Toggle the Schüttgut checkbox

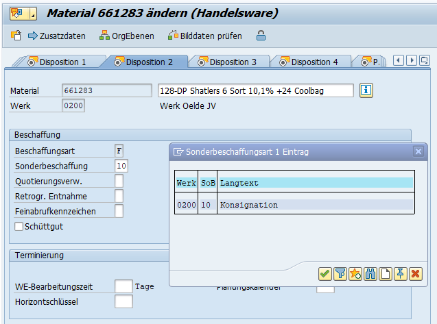19,226
